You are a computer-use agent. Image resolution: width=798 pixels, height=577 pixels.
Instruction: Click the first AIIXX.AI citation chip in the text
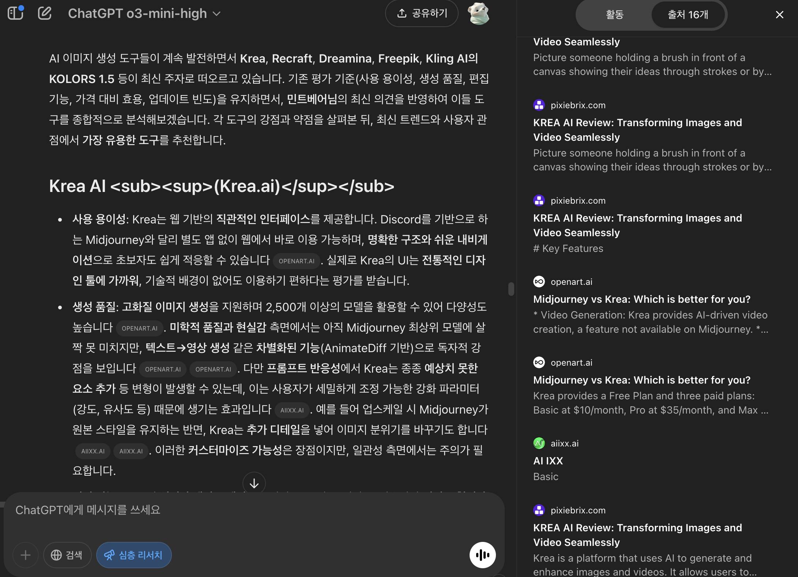(292, 410)
